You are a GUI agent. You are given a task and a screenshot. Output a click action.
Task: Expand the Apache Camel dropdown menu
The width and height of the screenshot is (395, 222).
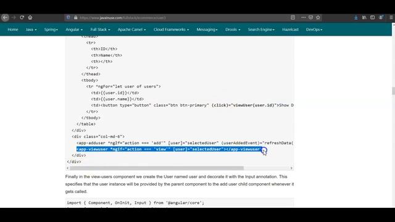(x=131, y=30)
